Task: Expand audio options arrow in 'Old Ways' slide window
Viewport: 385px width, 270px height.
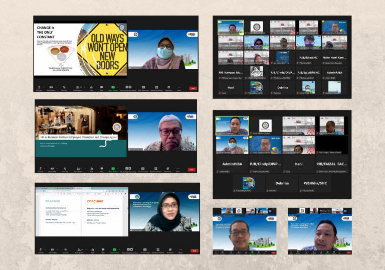Action: (43, 87)
